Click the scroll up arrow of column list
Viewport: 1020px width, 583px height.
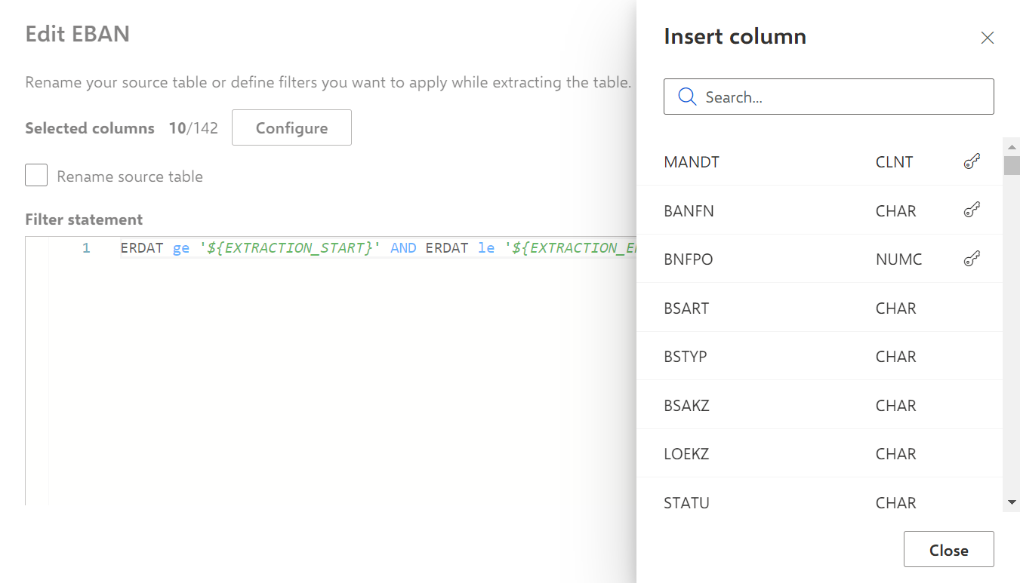[x=1012, y=146]
